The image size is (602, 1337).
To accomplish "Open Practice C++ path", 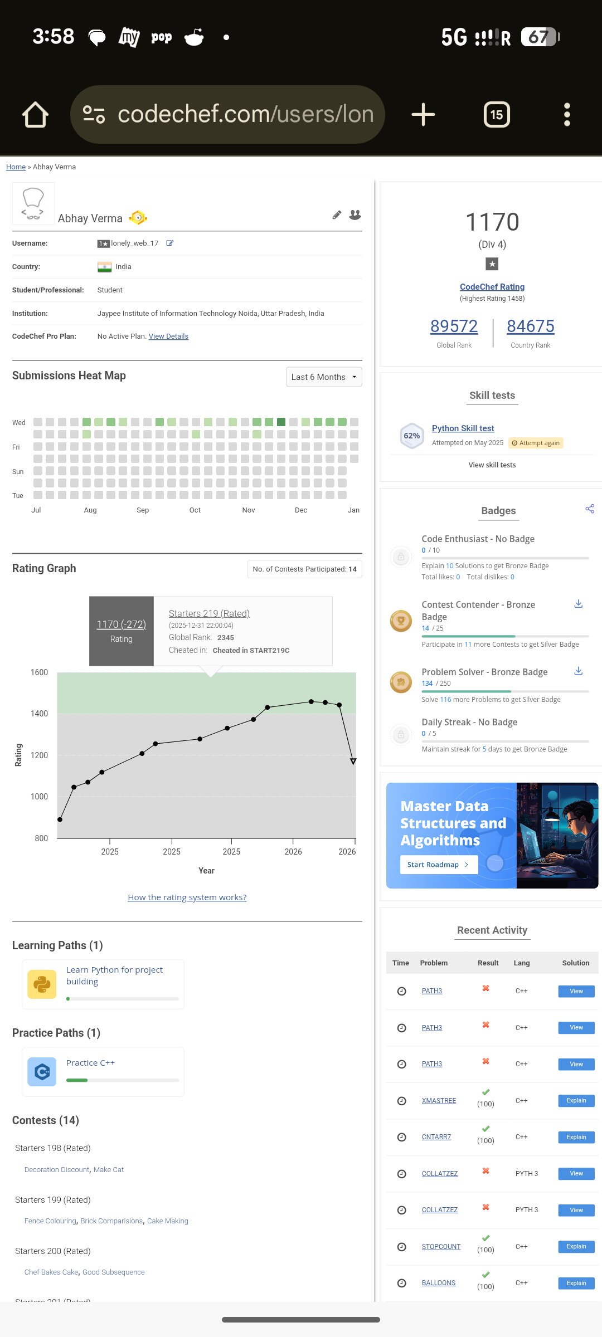I will (90, 1063).
